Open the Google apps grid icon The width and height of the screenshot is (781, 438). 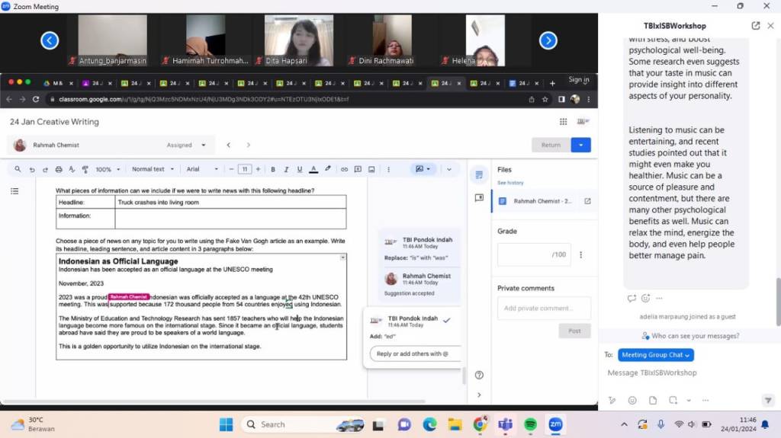click(x=563, y=121)
